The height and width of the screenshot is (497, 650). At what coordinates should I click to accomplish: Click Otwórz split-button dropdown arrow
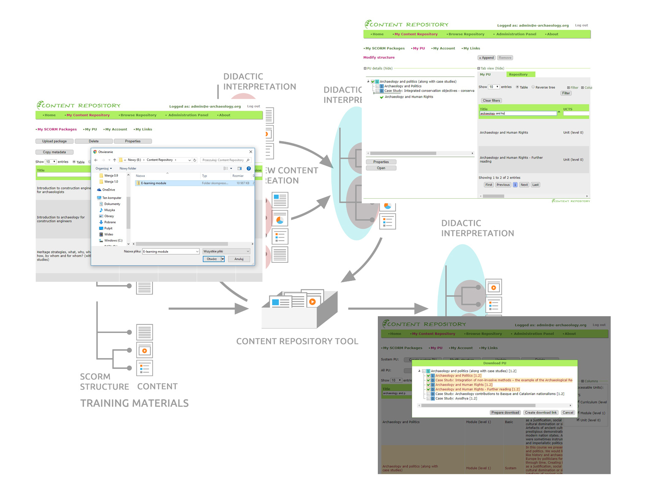[x=223, y=259]
